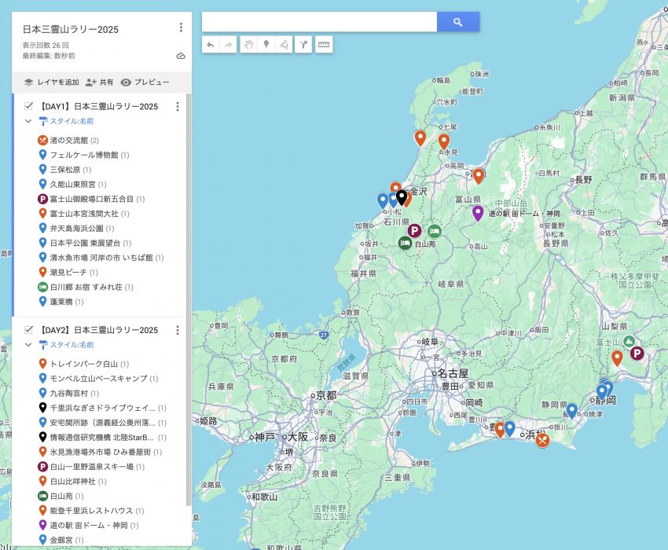668x550 pixels.
Task: Open DAY1 layer options menu
Action: 178,107
